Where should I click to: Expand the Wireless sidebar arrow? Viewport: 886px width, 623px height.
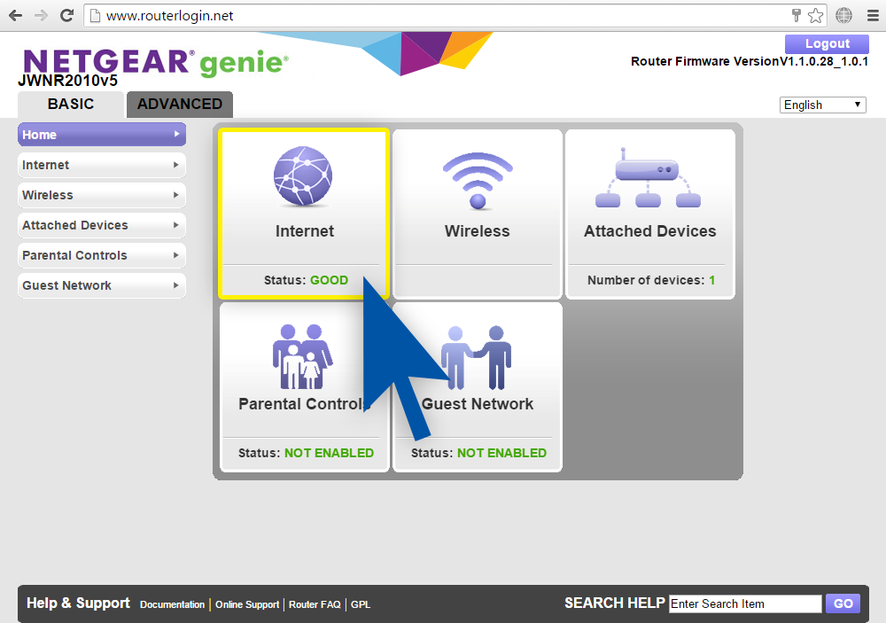click(x=176, y=194)
